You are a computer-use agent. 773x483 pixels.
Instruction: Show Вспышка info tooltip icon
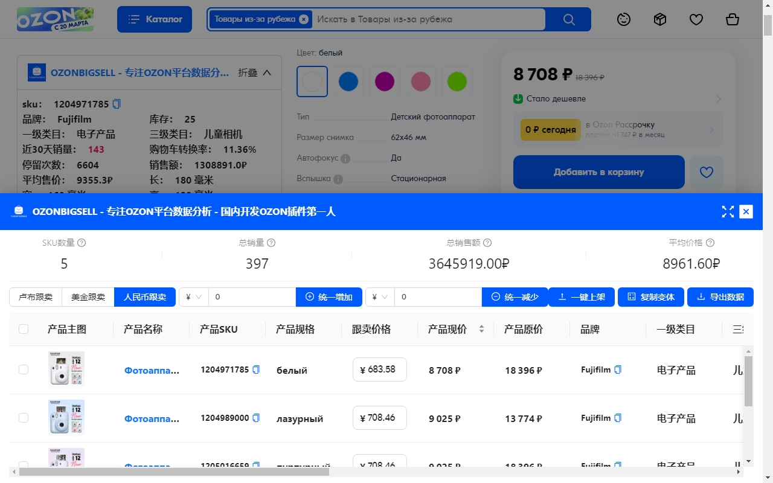coord(338,179)
